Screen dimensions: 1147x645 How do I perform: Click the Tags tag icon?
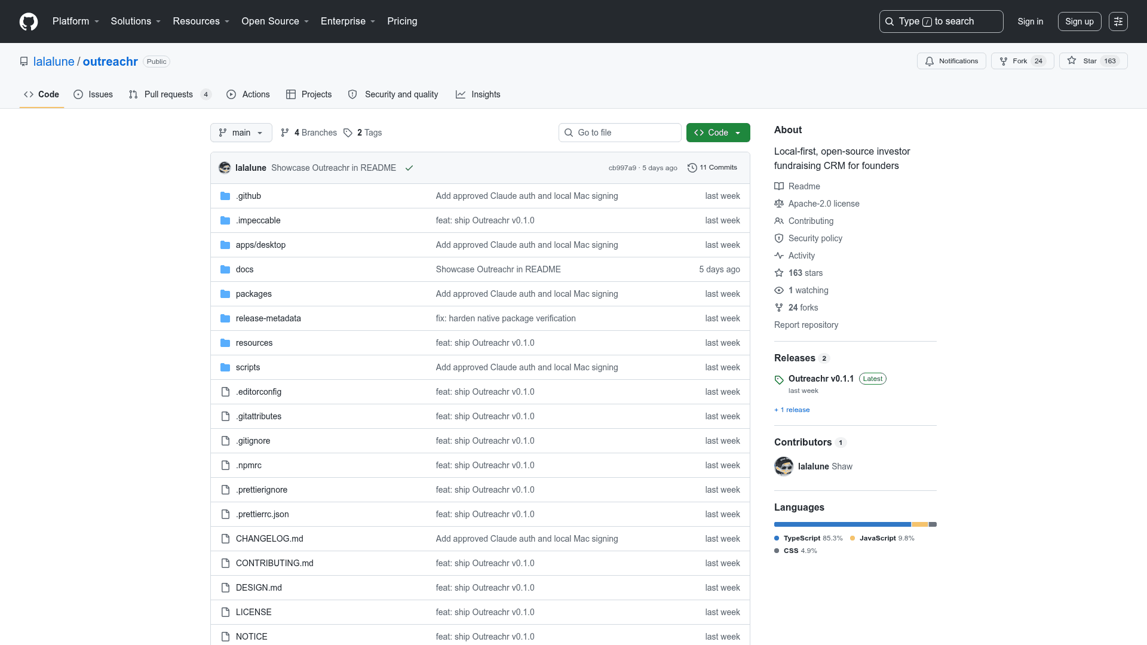tap(348, 133)
